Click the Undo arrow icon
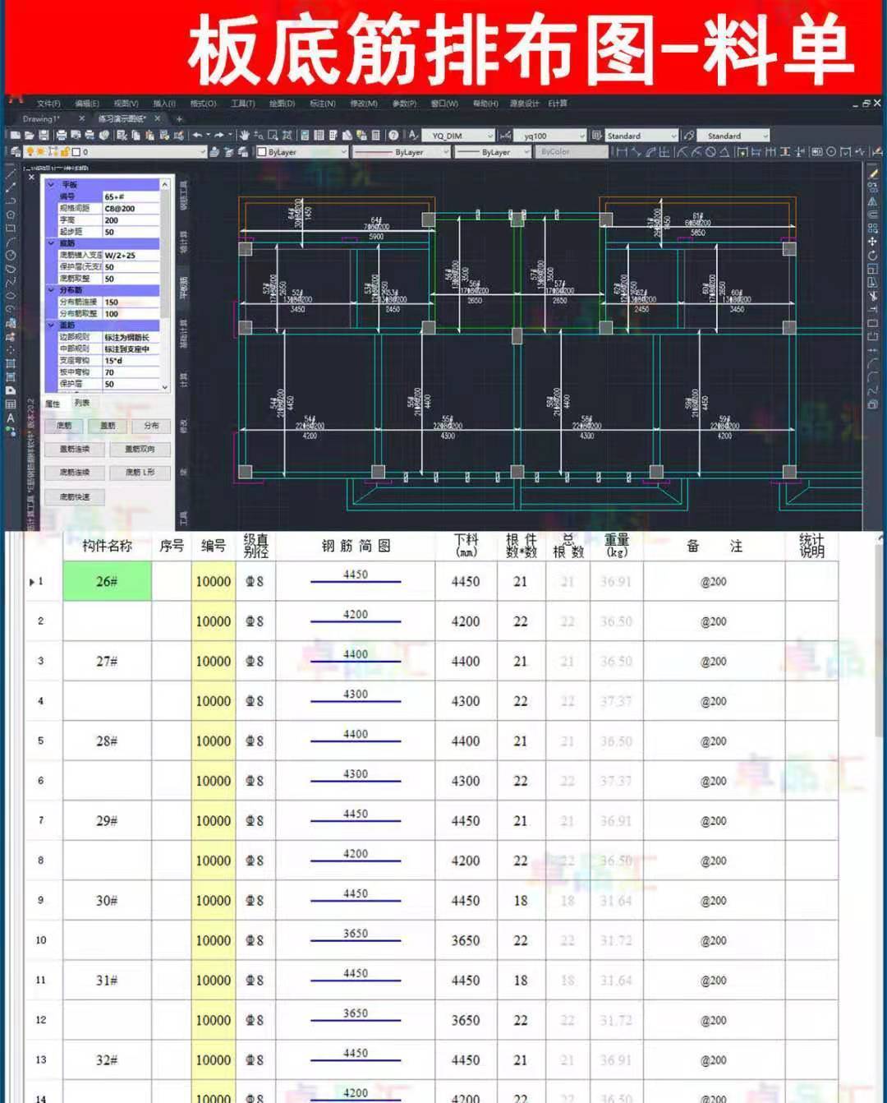Viewport: 887px width, 1103px height. 197,135
